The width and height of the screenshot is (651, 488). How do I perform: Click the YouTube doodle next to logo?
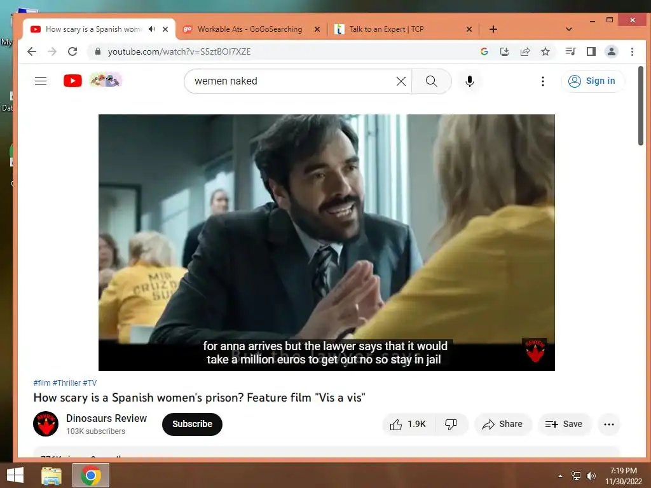coord(106,80)
